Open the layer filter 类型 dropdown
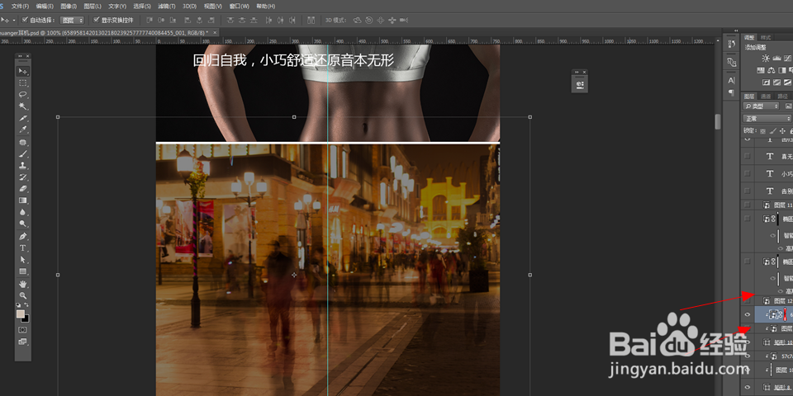 pyautogui.click(x=761, y=106)
